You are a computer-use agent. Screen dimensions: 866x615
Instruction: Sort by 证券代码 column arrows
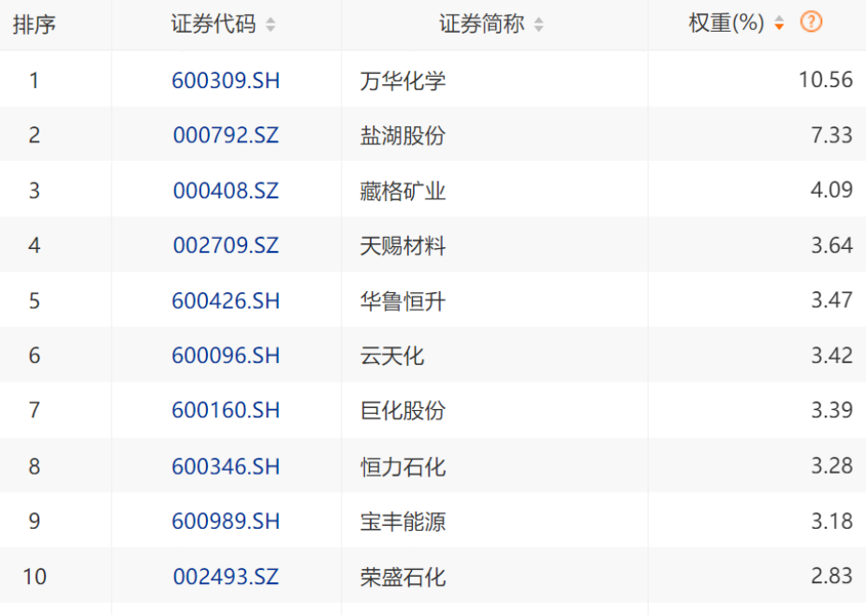click(270, 24)
